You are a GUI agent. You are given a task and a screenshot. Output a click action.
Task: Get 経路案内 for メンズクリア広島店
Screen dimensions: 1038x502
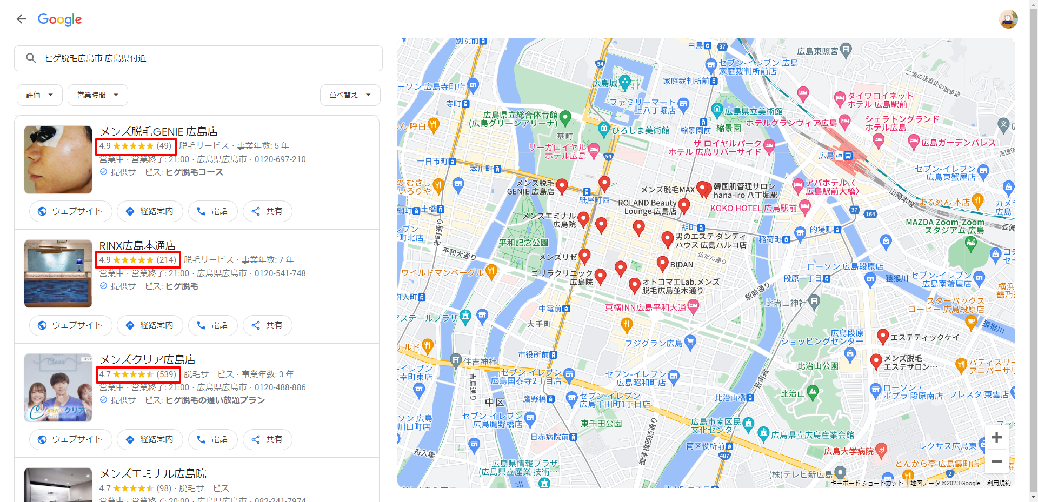click(150, 439)
